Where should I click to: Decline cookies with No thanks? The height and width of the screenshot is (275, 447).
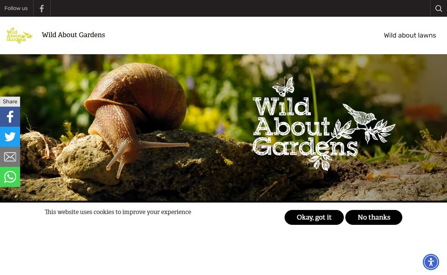tap(374, 217)
